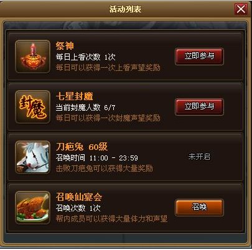
Task: Join 七星封魔 via 立即参与 button
Action: coord(199,107)
